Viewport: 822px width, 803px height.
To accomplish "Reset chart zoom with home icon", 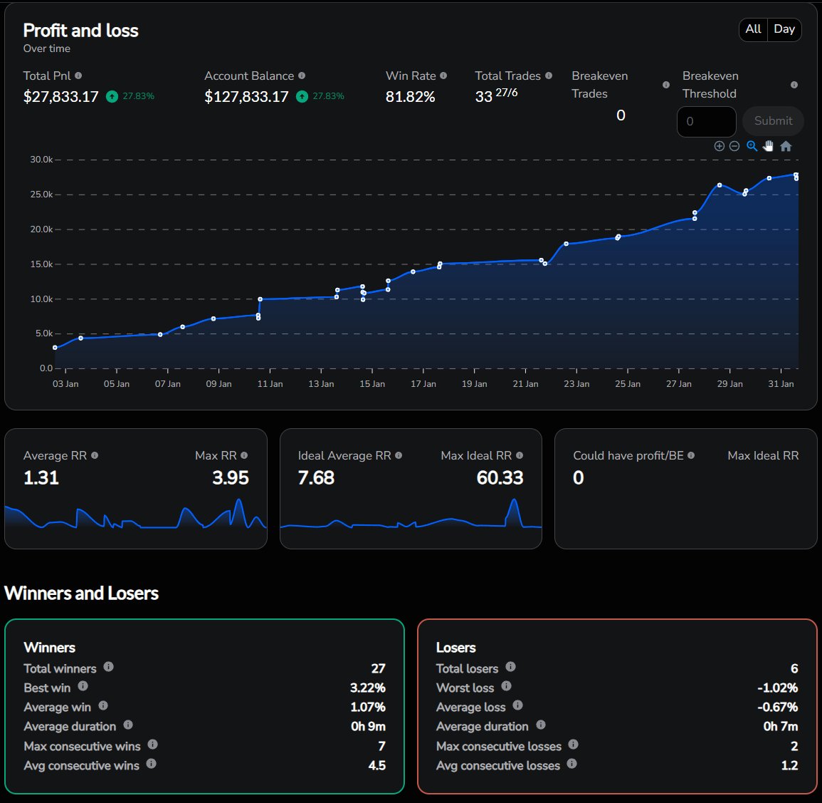I will 785,147.
